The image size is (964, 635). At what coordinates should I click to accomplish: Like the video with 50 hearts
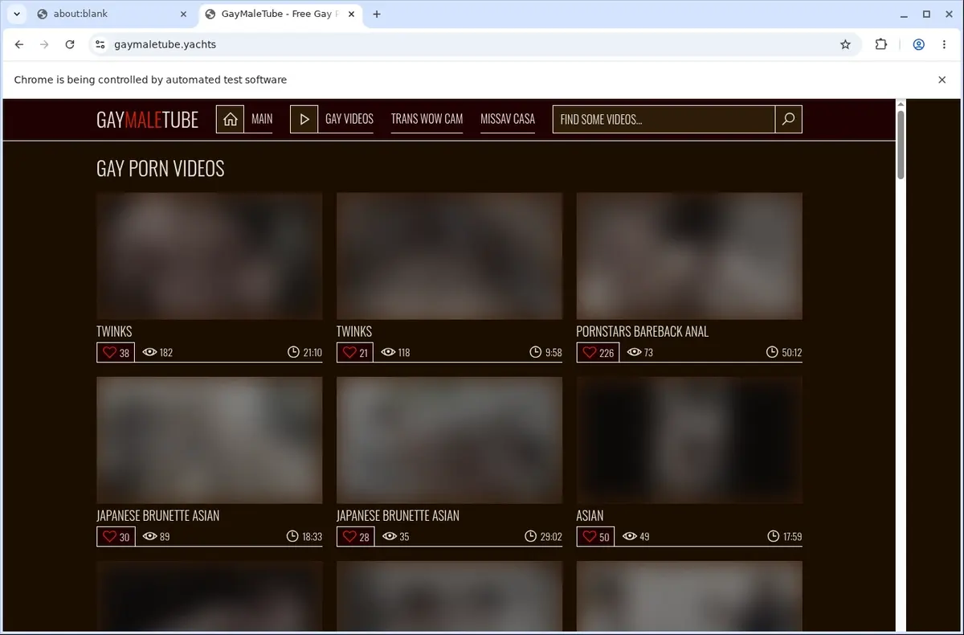pyautogui.click(x=595, y=536)
